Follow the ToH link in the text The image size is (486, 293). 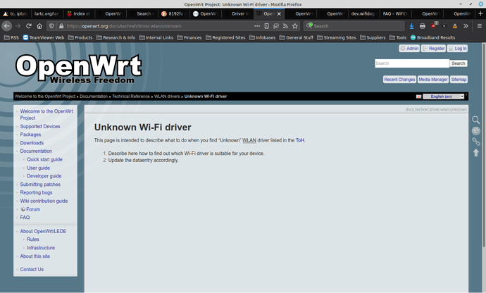300,140
